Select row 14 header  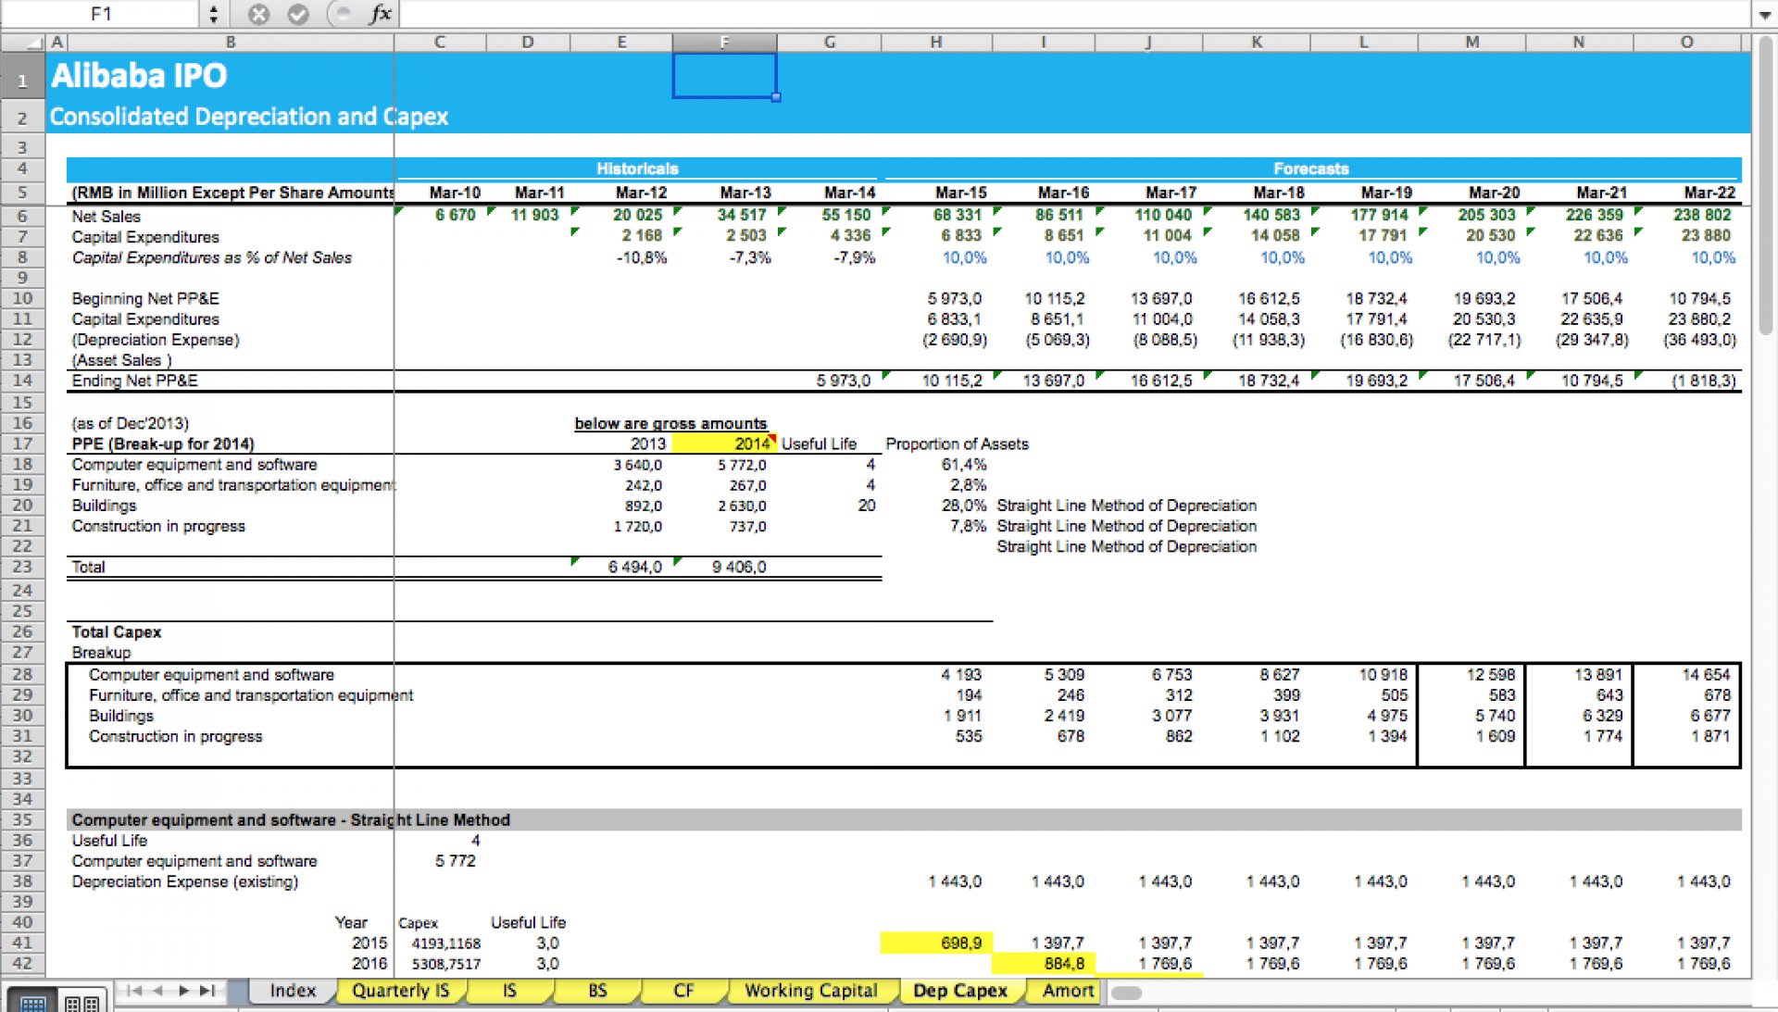[23, 381]
